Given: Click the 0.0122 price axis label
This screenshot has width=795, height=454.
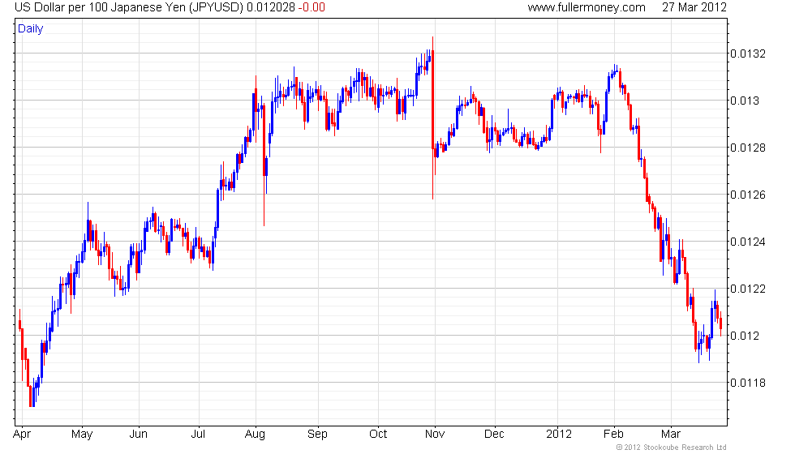Looking at the screenshot, I should [748, 289].
